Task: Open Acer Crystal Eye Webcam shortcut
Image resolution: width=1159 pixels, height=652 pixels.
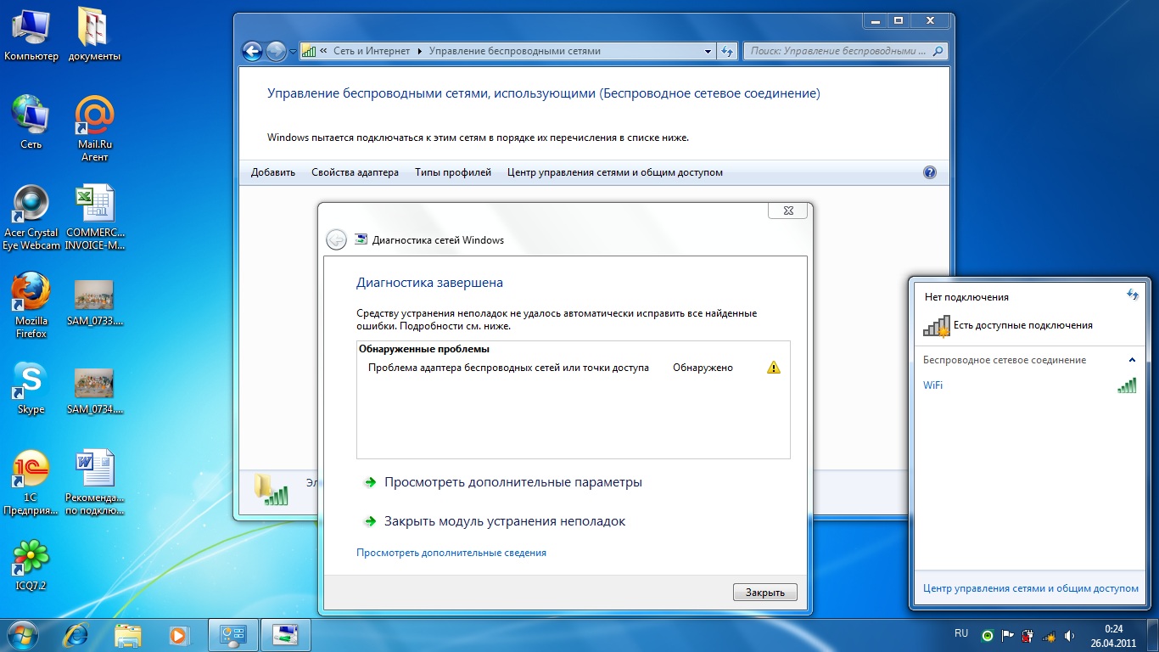Action: point(31,217)
